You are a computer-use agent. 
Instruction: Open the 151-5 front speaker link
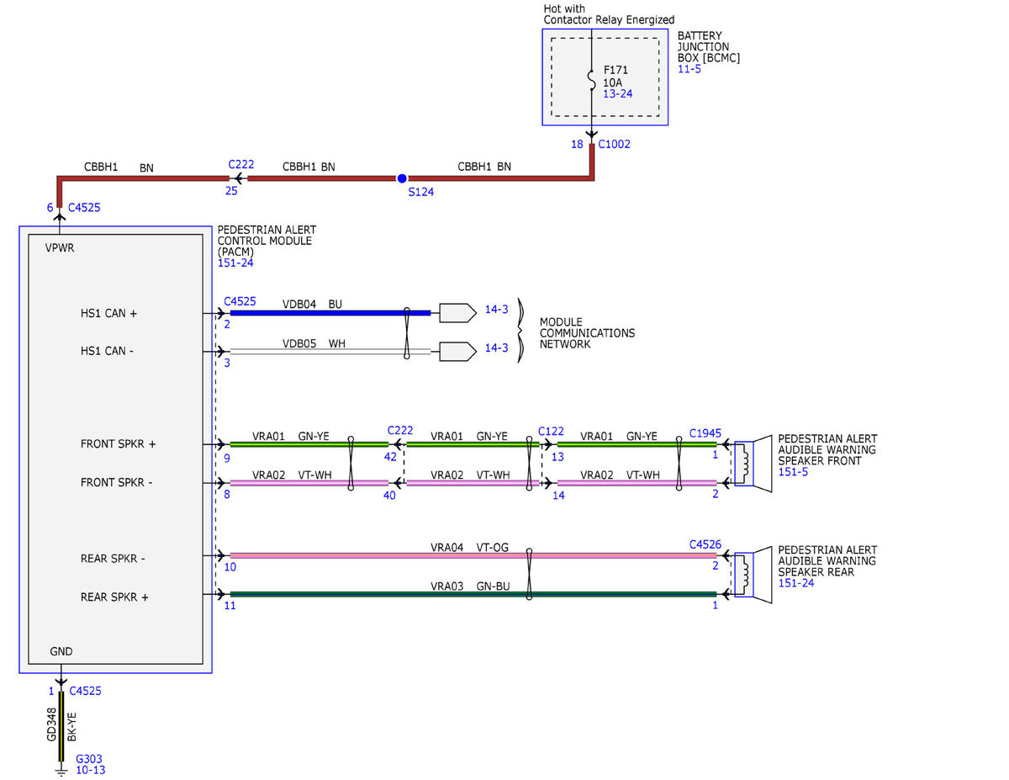pos(793,472)
